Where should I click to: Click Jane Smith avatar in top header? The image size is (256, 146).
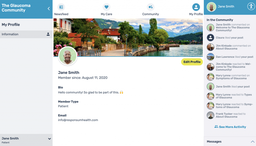tap(211, 7)
